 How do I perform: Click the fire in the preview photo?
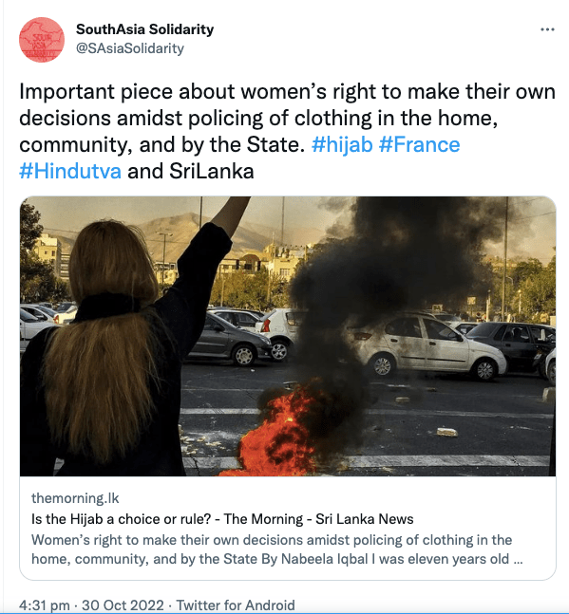pos(276,433)
